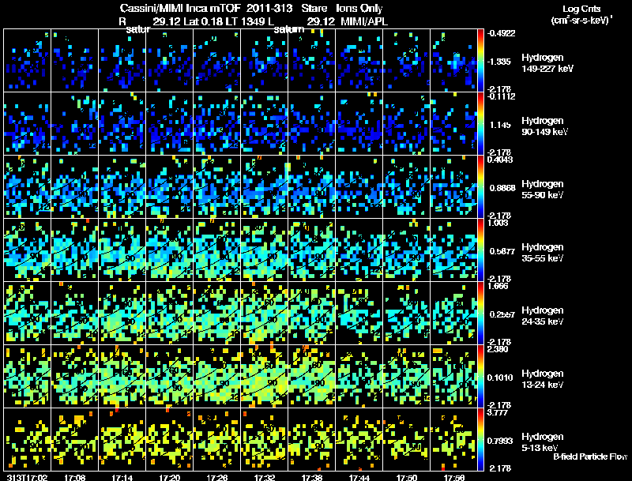Open the 5-13 keV panel at 313T17:02
This screenshot has width=632, height=481.
pyautogui.click(x=27, y=440)
